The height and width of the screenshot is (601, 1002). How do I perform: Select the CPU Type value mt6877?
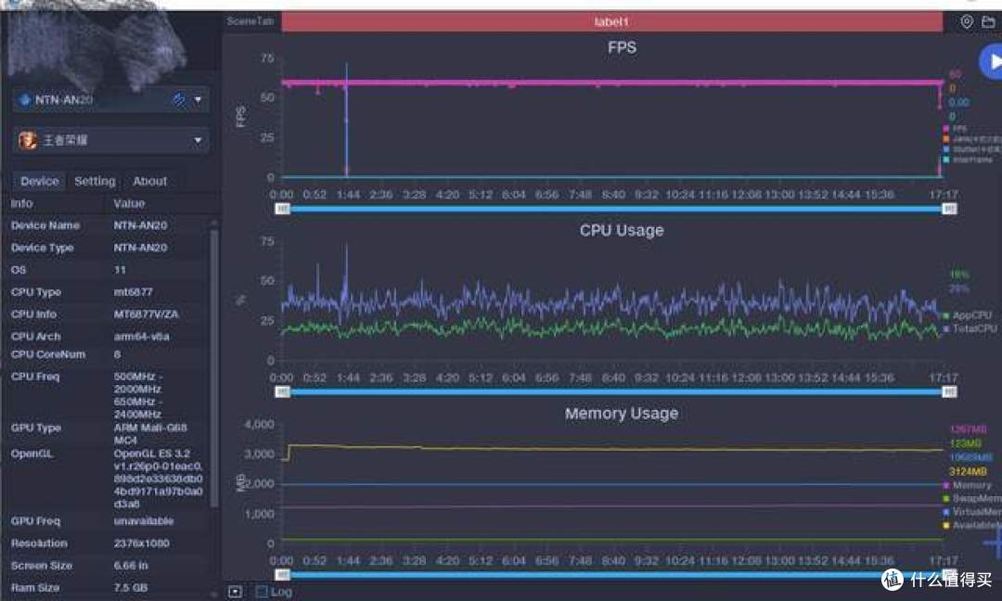[x=133, y=292]
